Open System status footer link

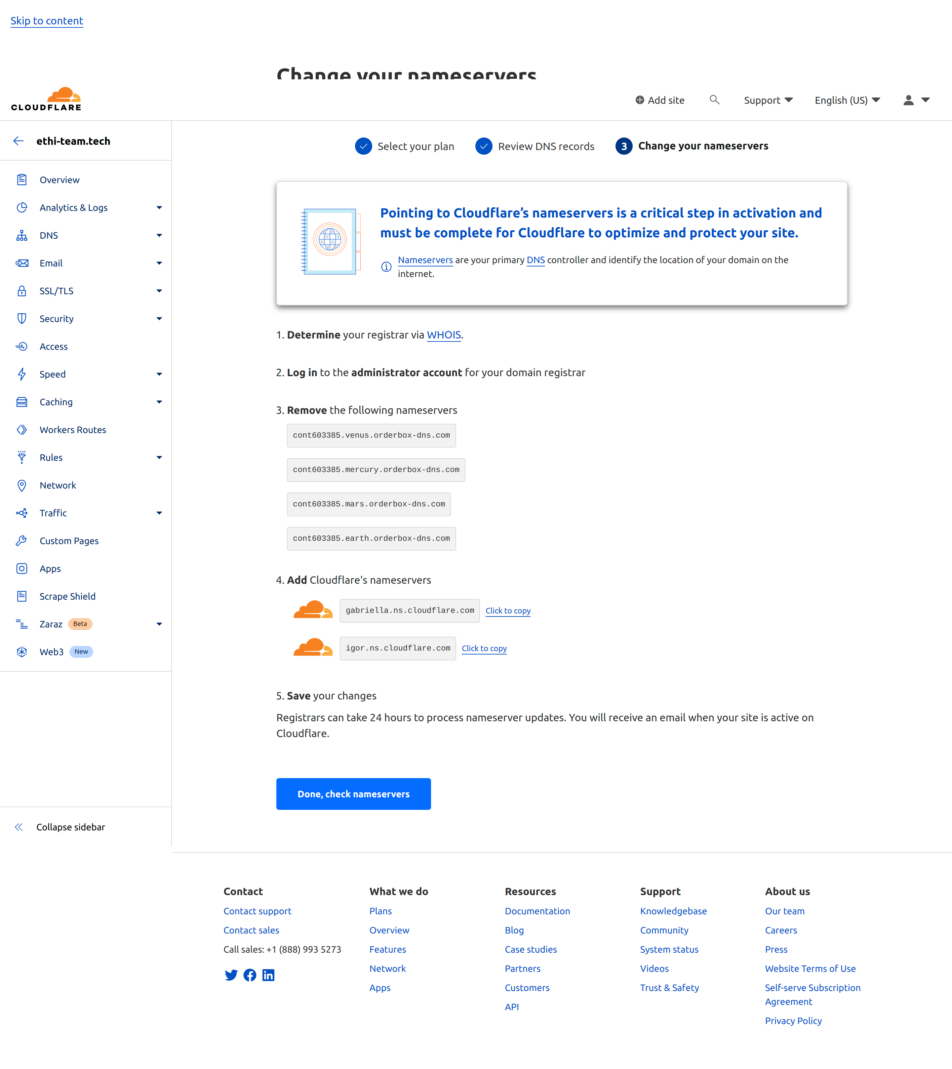click(x=669, y=949)
